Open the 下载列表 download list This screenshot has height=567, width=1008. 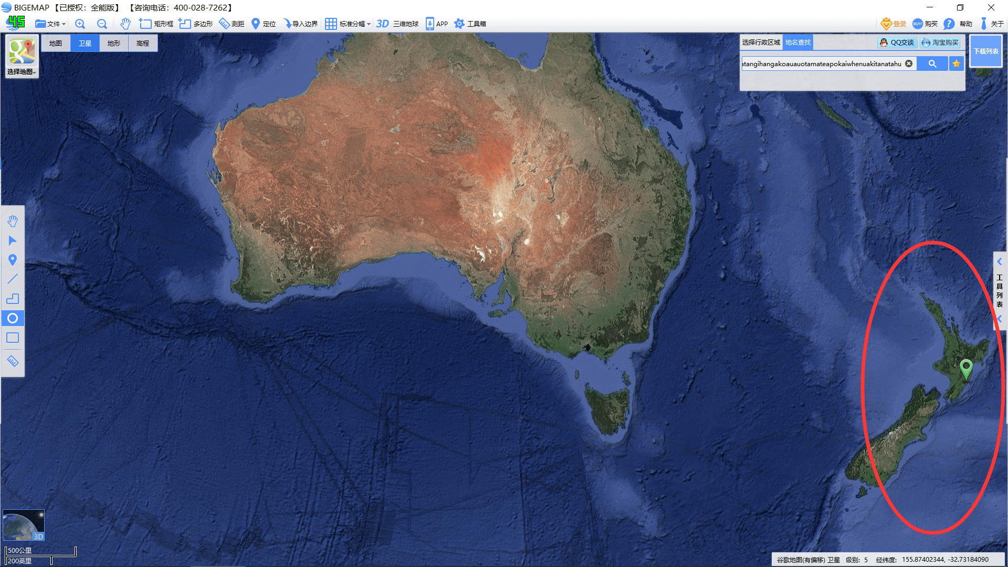[x=986, y=51]
